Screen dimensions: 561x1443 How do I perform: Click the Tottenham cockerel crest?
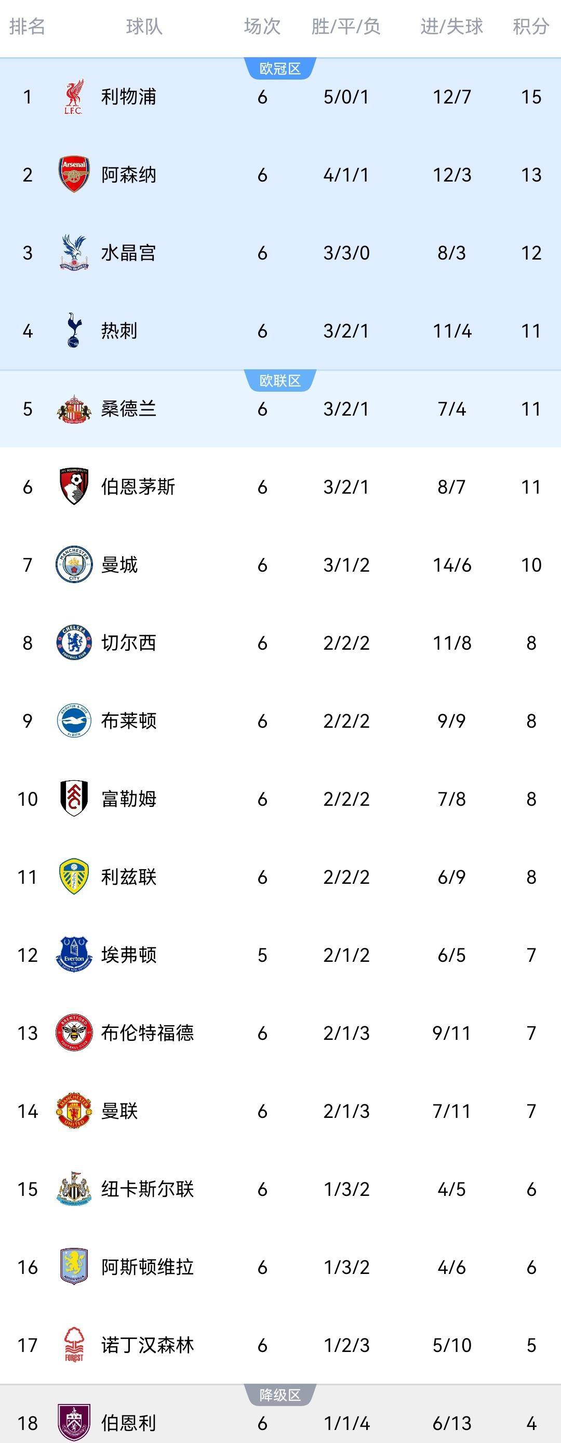coord(74,330)
